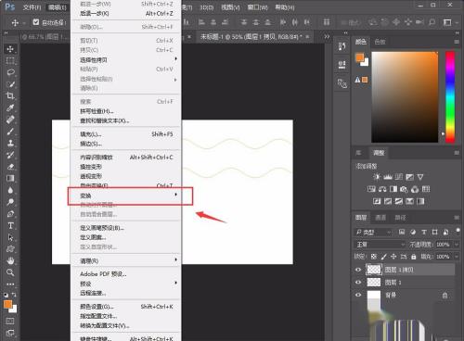Choose 操控变形 menu item
The image size is (464, 341).
tap(126, 167)
